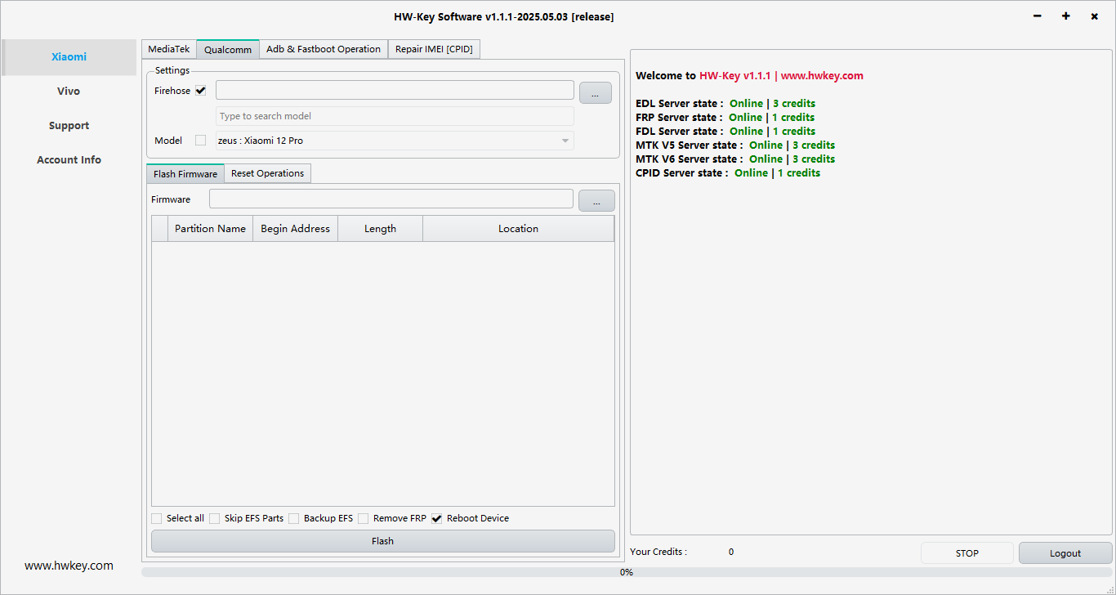The image size is (1116, 595).
Task: Select the Qualcomm tab
Action: pos(228,49)
